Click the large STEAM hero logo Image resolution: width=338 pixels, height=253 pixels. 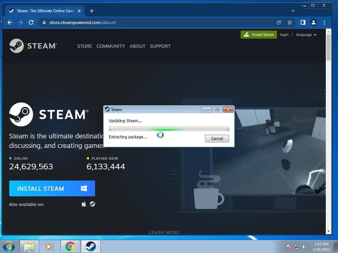pos(49,114)
